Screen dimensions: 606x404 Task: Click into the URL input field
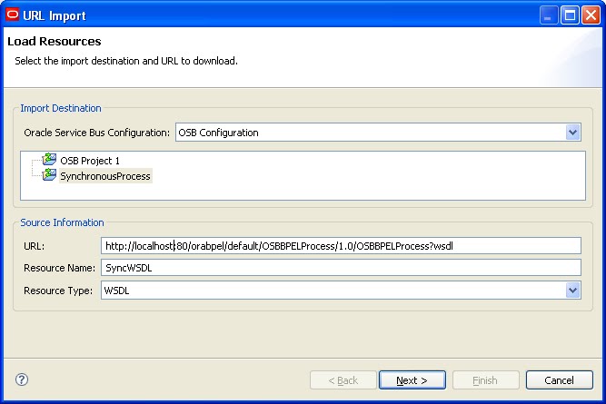tap(341, 246)
